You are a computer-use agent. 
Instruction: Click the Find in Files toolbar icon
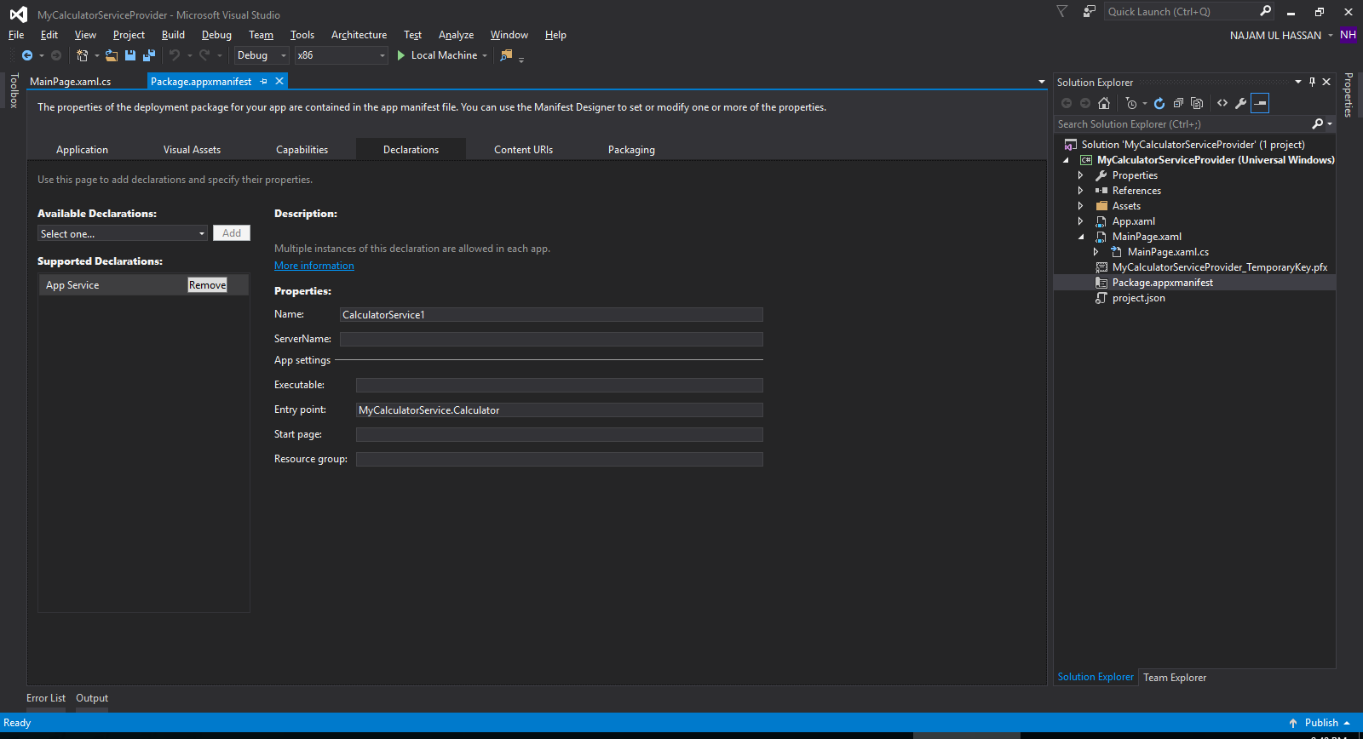point(506,55)
